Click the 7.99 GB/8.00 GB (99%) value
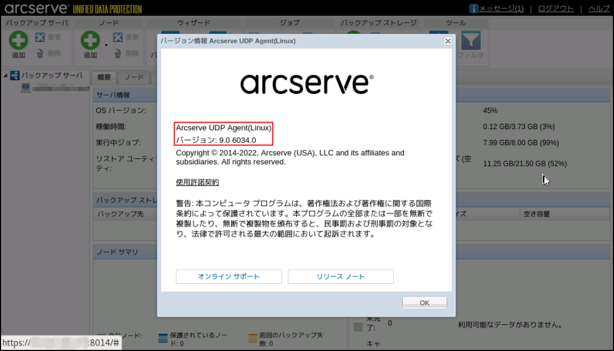Screen dimensions: 614x351 pos(521,143)
